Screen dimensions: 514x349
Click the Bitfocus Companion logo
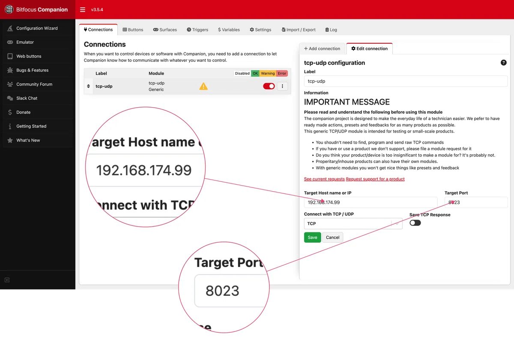click(36, 9)
